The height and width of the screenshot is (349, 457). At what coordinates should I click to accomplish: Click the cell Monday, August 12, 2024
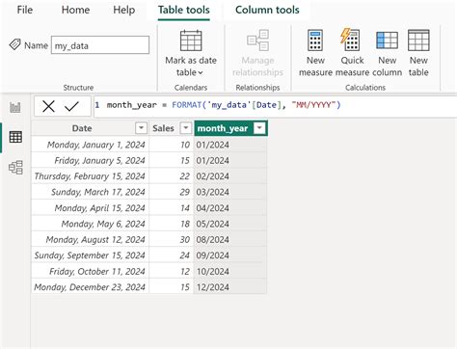point(91,239)
